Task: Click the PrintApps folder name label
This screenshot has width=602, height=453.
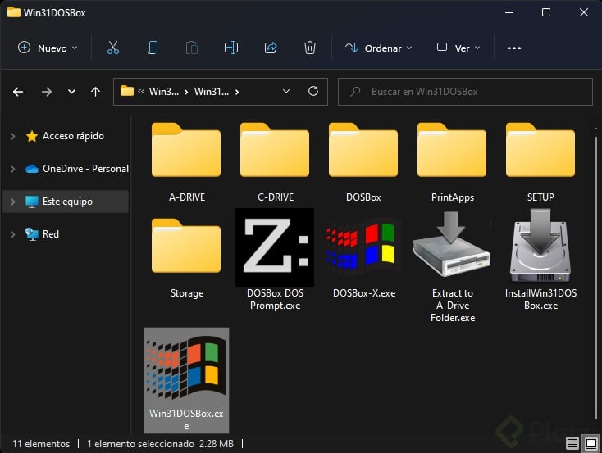Action: 453,197
